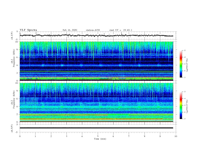Screen dimensions: 198x153
Task: Click time axis tick label "2"
Action: click(51, 136)
